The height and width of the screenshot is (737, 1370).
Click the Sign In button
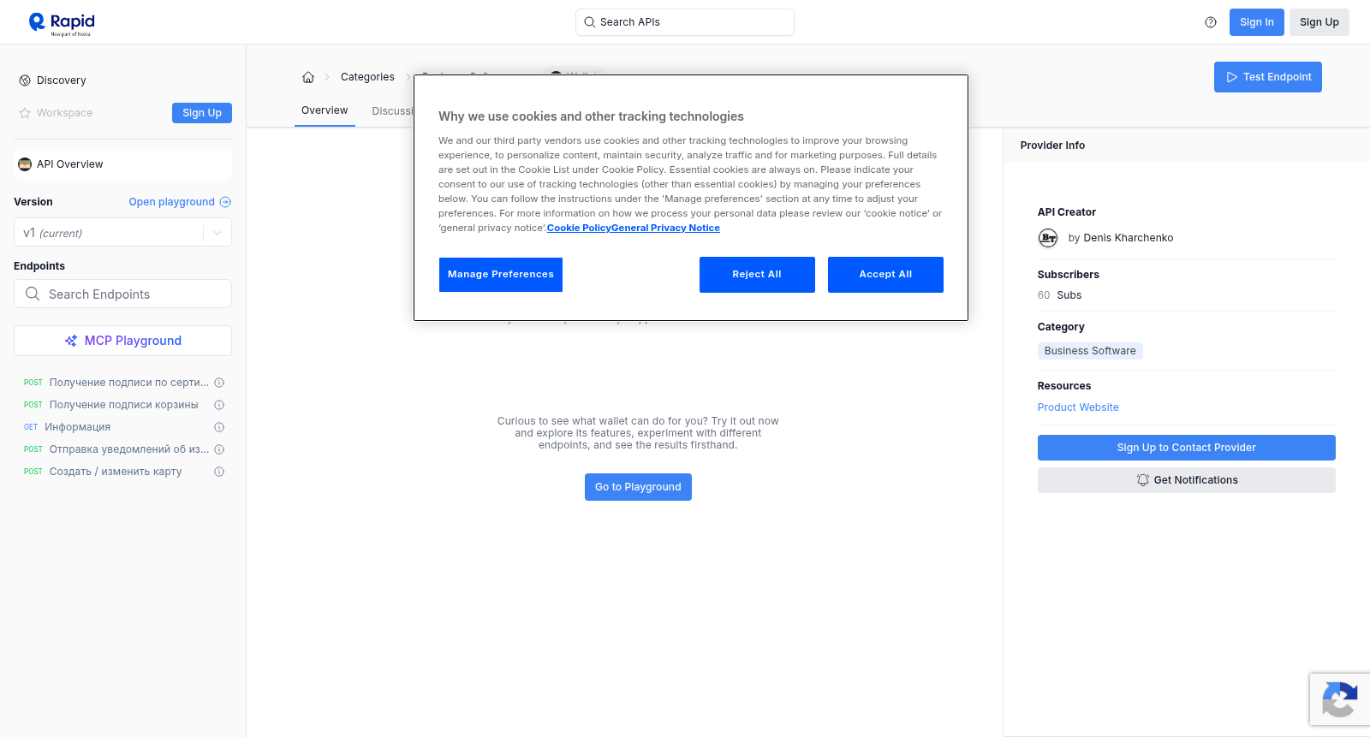pyautogui.click(x=1256, y=22)
